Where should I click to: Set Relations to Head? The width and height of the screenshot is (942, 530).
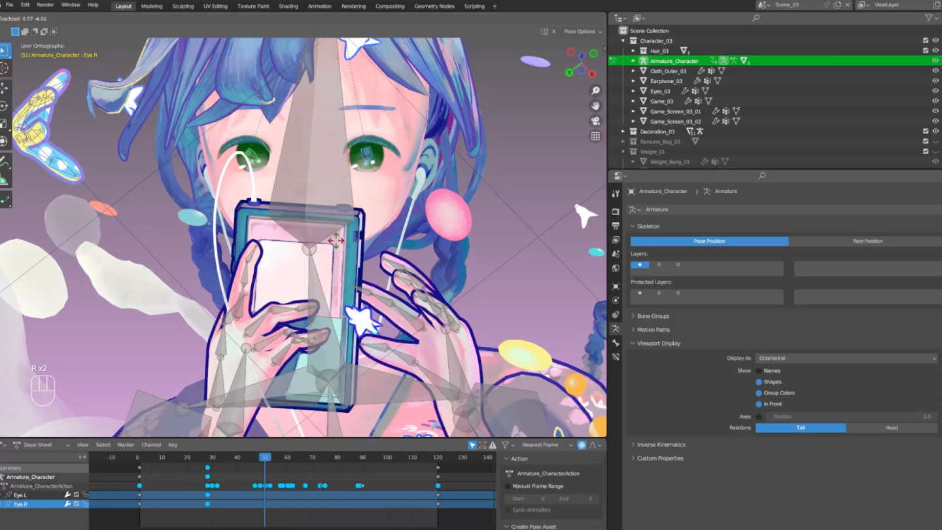coord(892,428)
